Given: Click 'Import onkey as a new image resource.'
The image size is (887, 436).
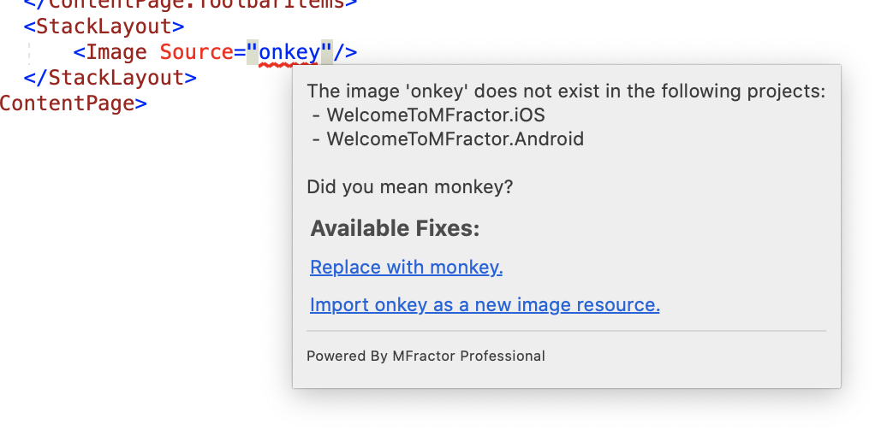Looking at the screenshot, I should (x=485, y=305).
